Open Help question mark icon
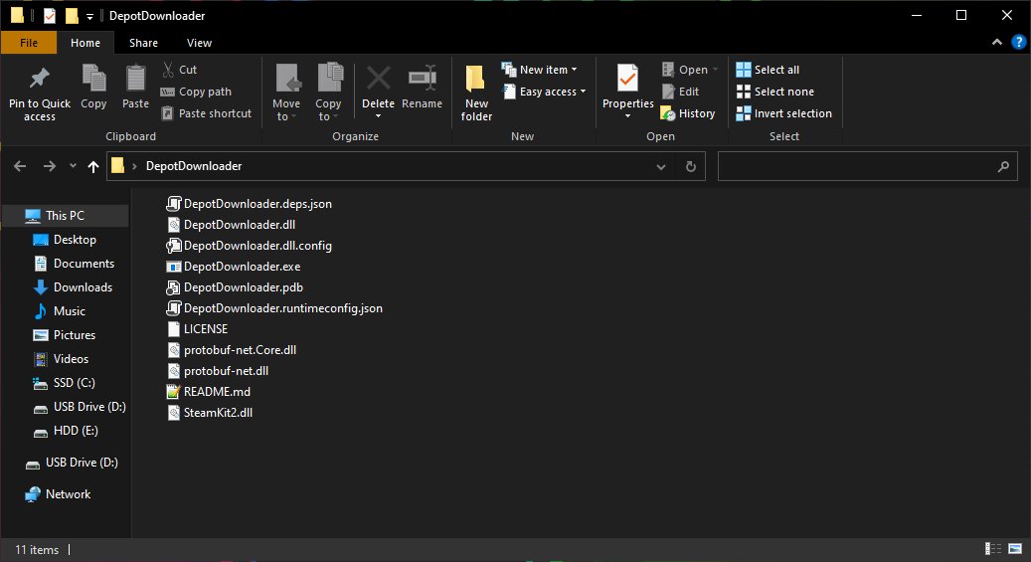 [1018, 42]
